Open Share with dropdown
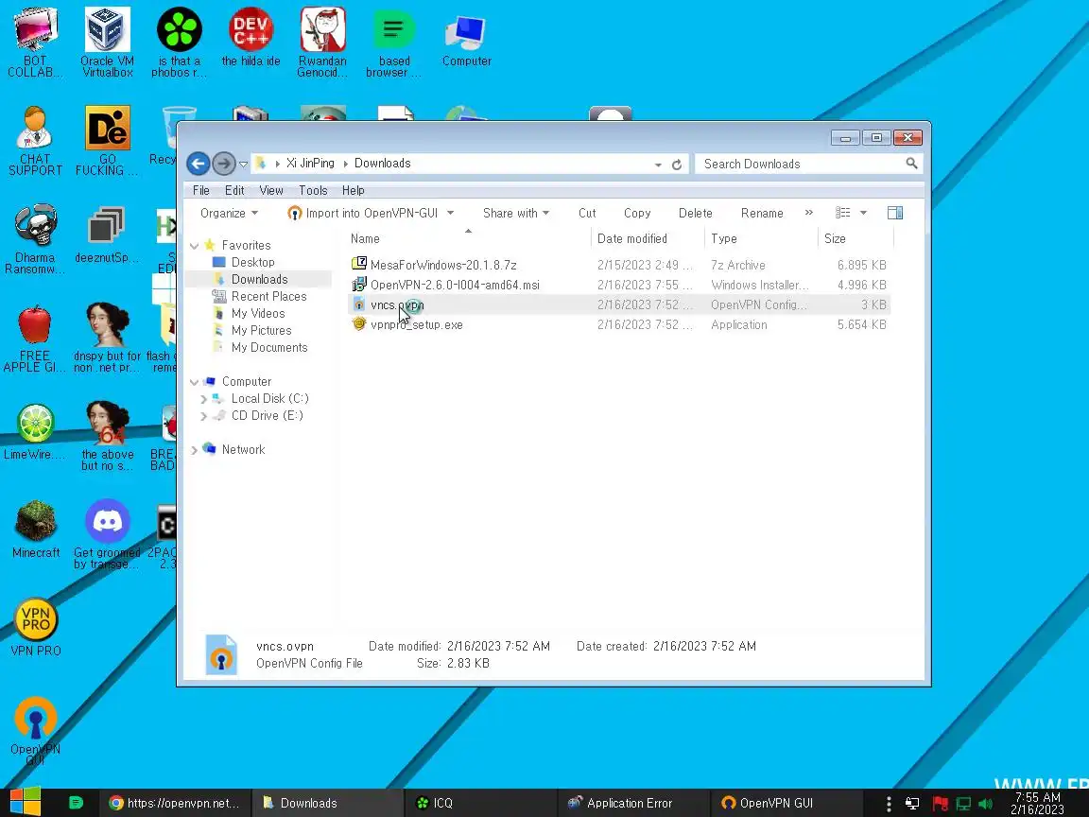This screenshot has width=1089, height=817. (x=516, y=214)
